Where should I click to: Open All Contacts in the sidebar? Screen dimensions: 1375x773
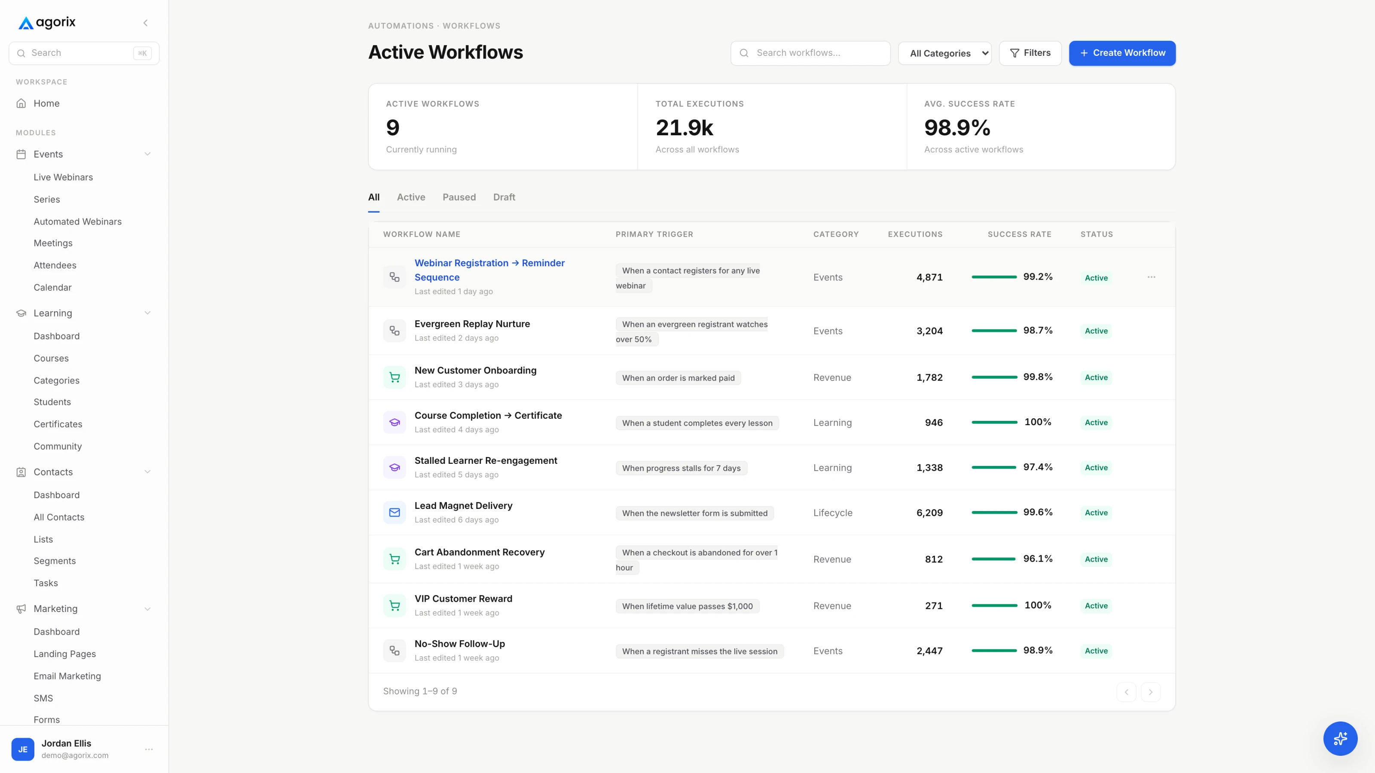click(59, 517)
